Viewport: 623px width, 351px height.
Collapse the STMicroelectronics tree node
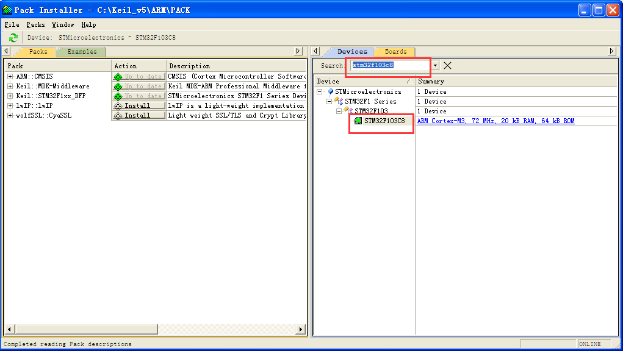coord(320,91)
